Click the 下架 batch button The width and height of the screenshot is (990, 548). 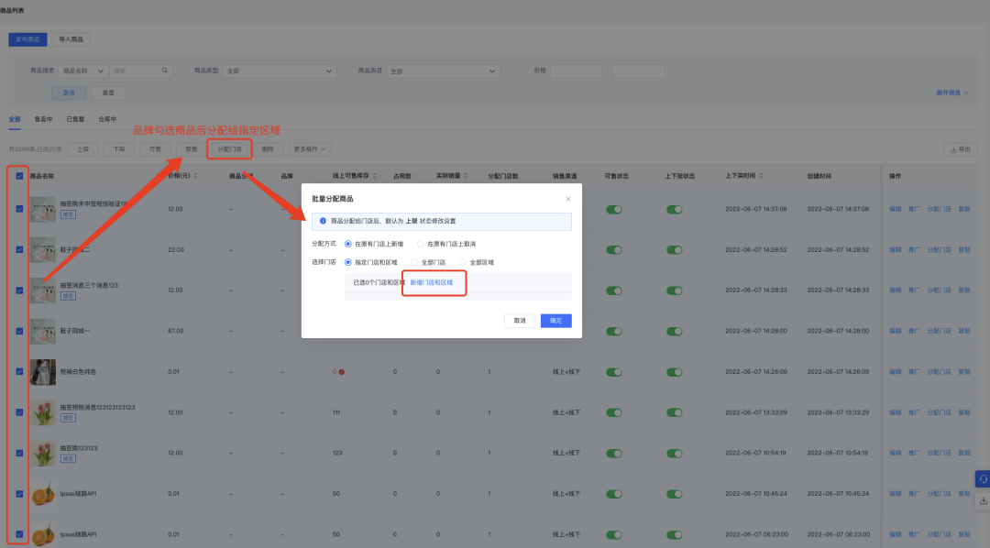pos(118,149)
